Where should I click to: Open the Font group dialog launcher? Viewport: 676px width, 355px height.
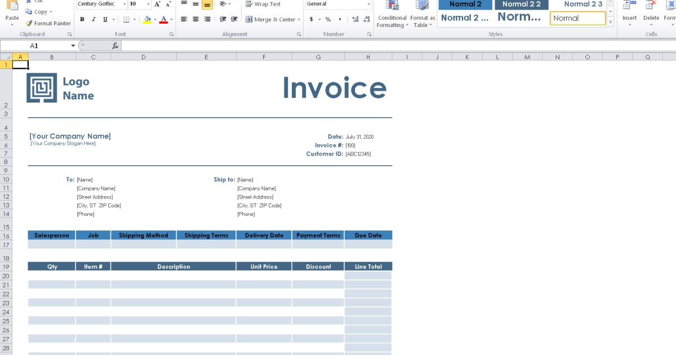pyautogui.click(x=171, y=34)
